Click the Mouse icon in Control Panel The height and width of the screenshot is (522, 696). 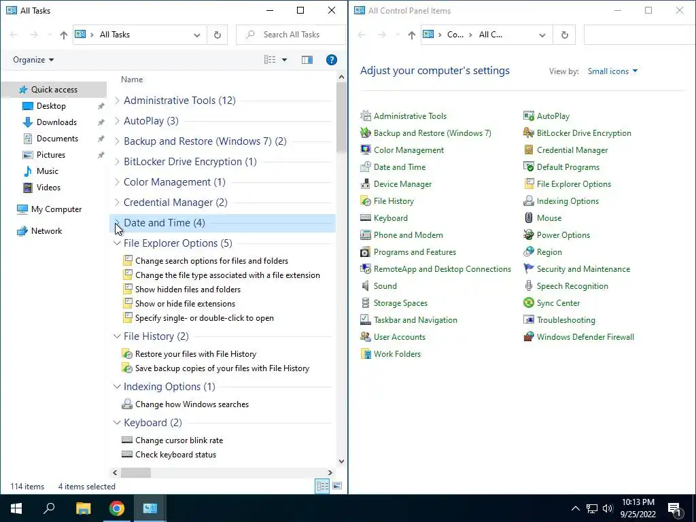[x=528, y=218]
